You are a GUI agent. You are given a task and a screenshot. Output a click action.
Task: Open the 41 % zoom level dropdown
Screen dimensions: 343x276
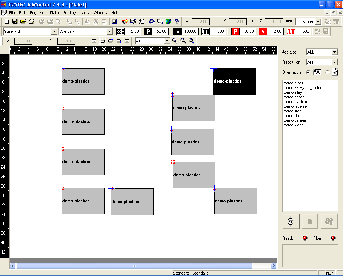[x=167, y=41]
